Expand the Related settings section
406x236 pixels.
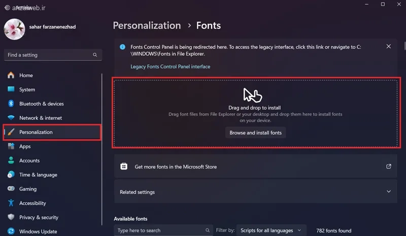pos(389,192)
